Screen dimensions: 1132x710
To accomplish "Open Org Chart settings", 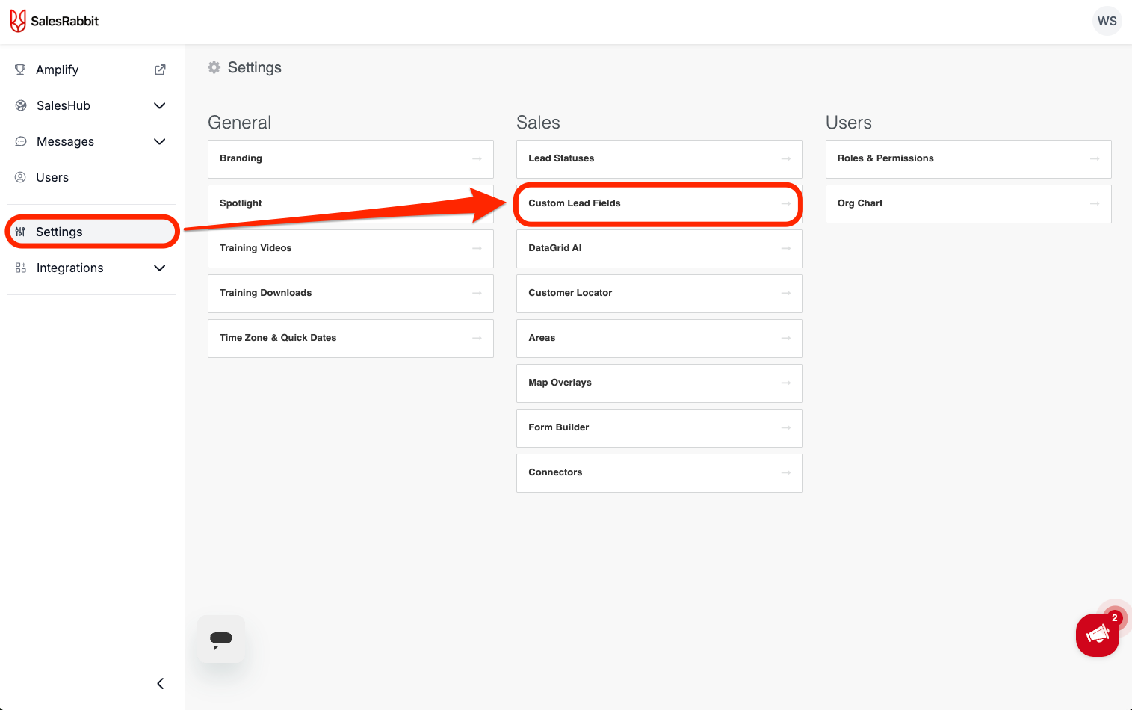I will [x=968, y=203].
